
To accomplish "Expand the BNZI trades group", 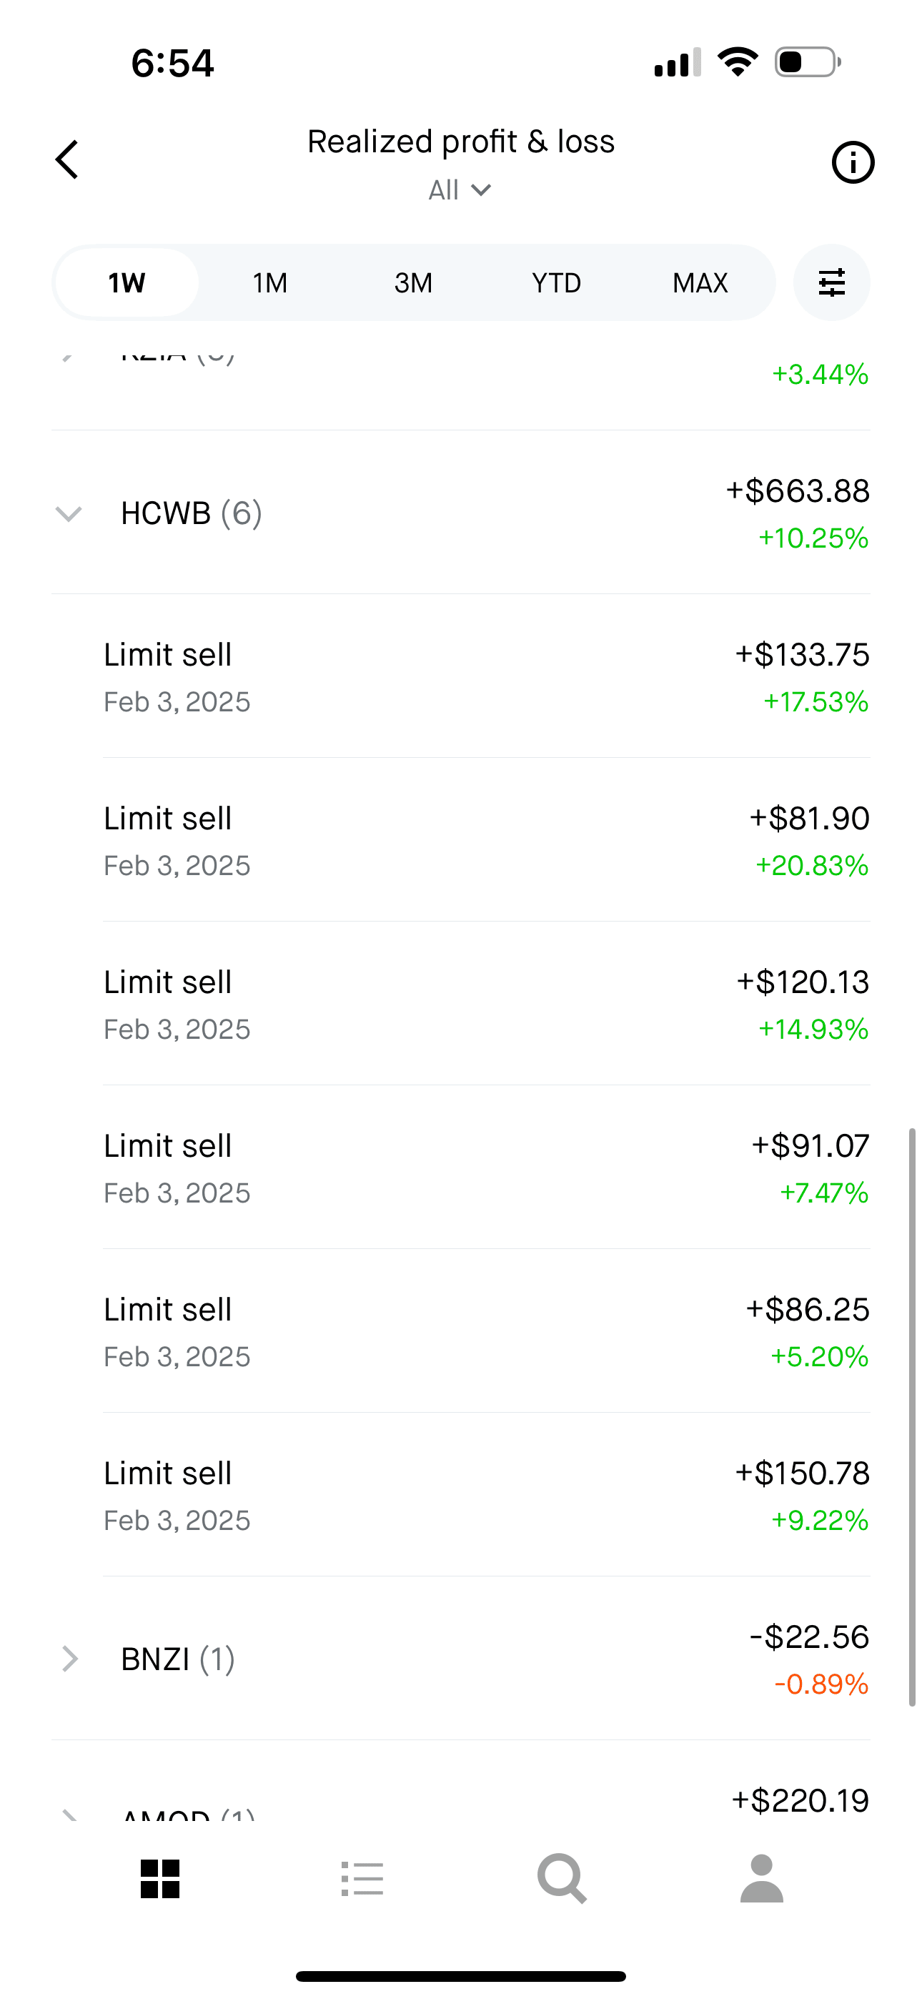I will point(69,1659).
